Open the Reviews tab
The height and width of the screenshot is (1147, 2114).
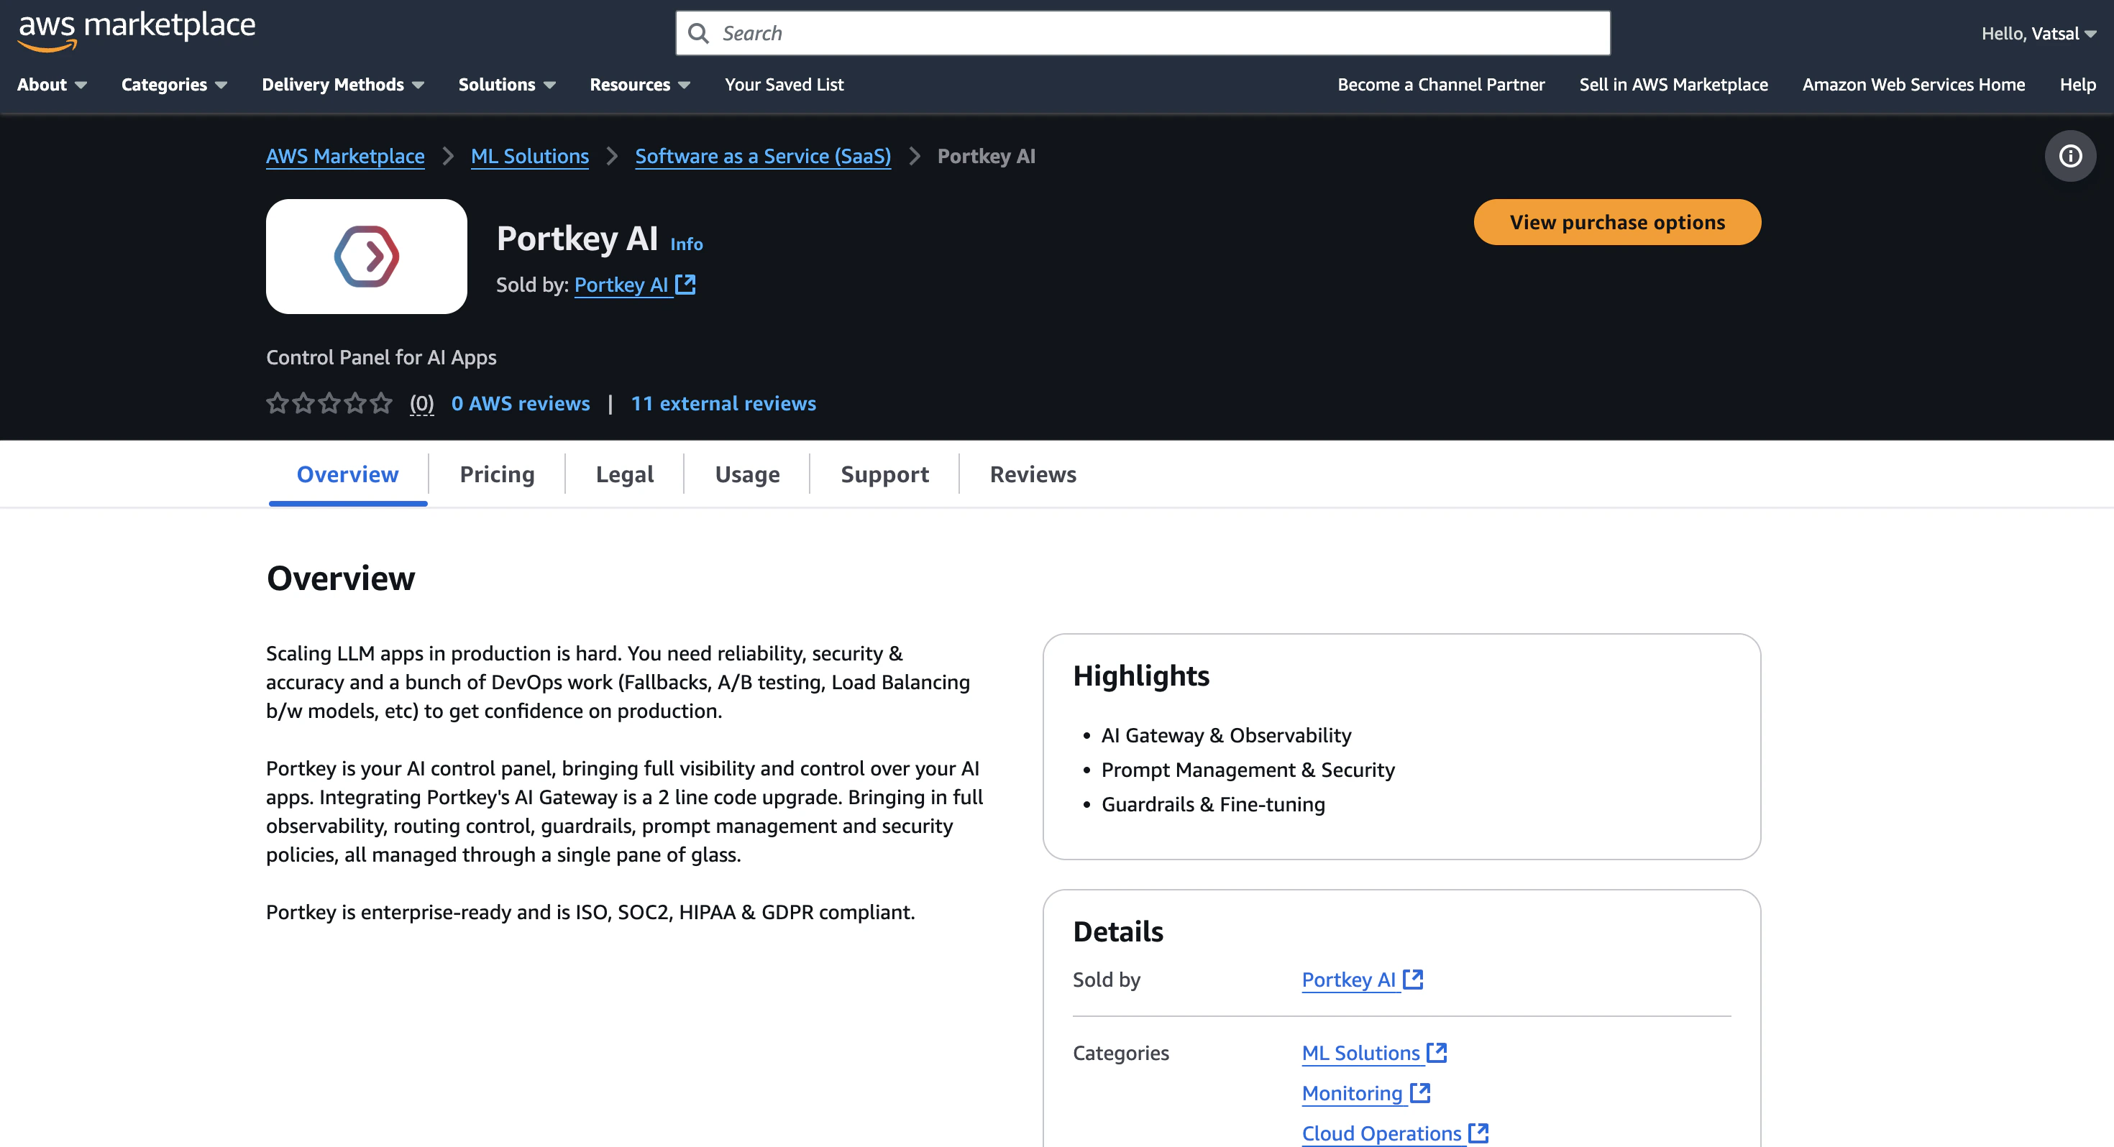[x=1033, y=474]
